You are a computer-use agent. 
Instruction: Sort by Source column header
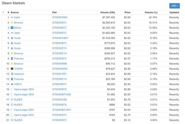(x=15, y=12)
